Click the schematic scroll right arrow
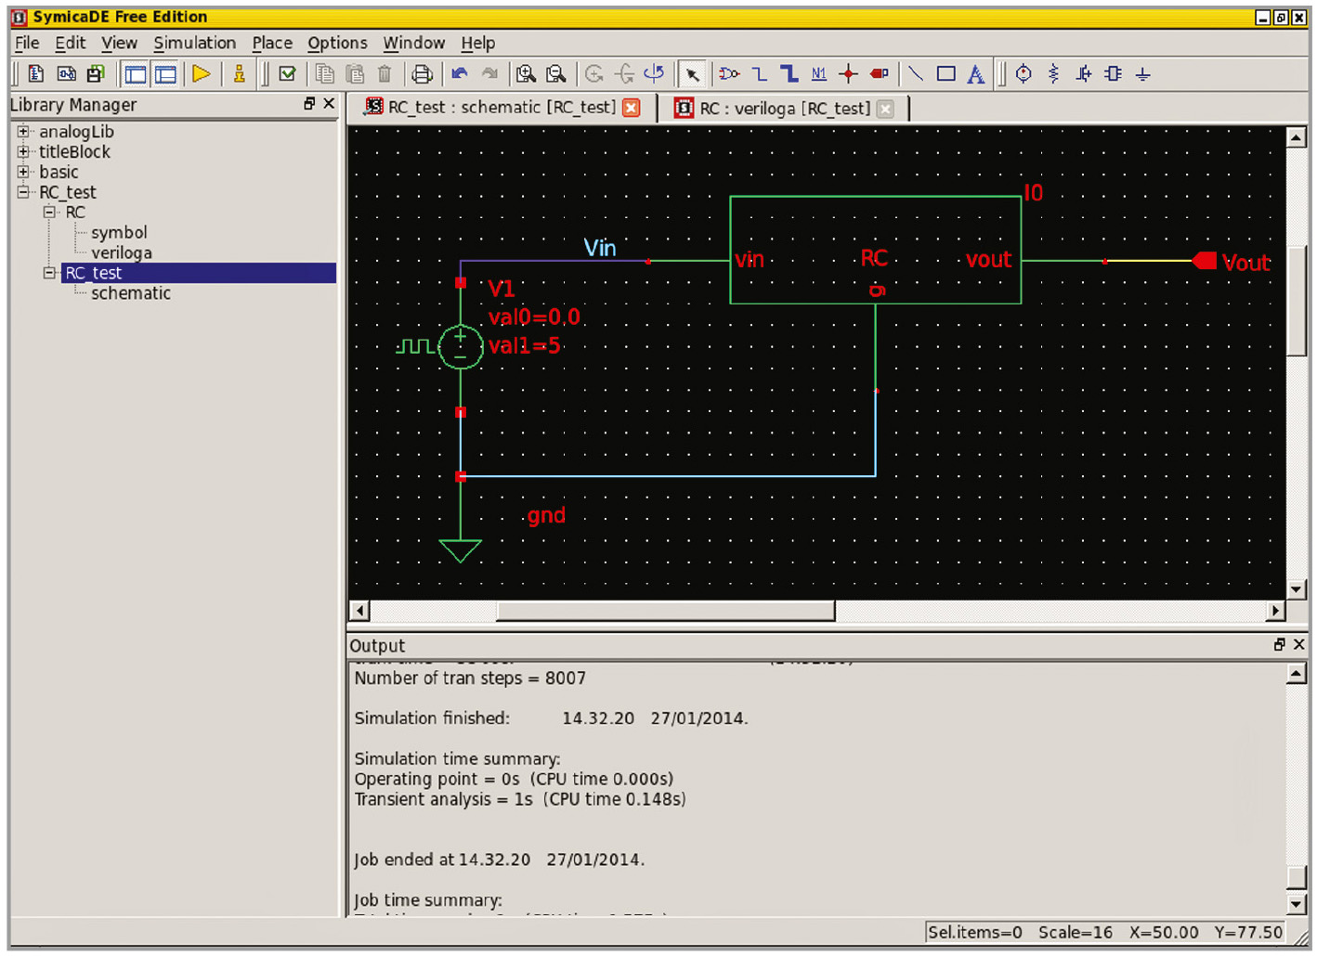This screenshot has height=956, width=1317. [1276, 611]
